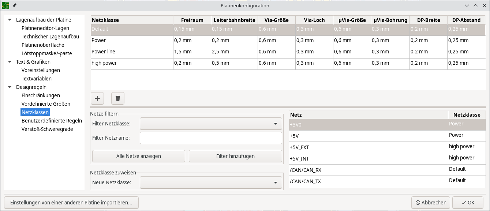This screenshot has height=211, width=490.
Task: Open the Filter Netzklasse dropdown
Action: click(x=211, y=124)
